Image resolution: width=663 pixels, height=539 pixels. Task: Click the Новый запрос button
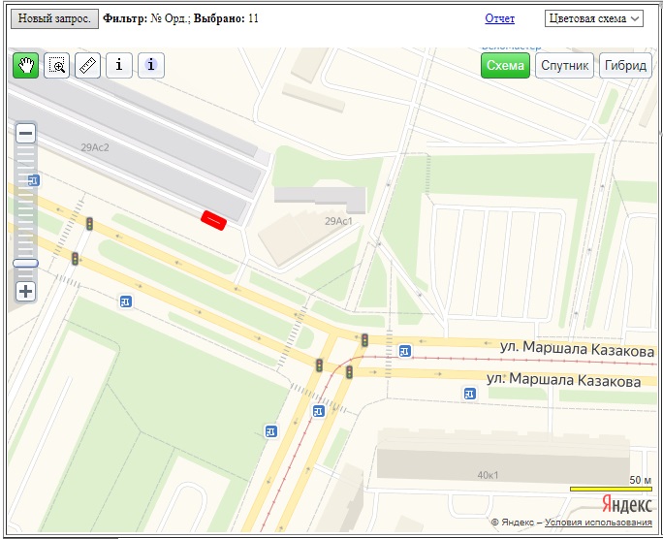pyautogui.click(x=55, y=18)
